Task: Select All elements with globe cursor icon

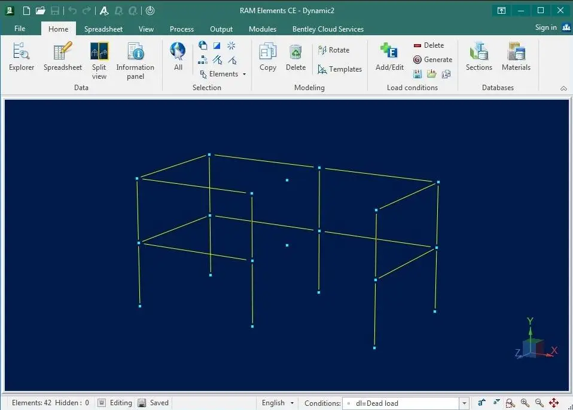Action: point(178,57)
